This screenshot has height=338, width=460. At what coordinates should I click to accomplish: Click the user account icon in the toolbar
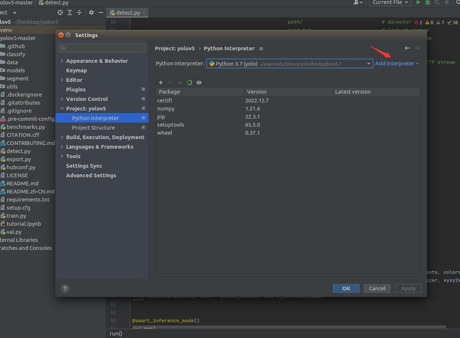pos(358,2)
